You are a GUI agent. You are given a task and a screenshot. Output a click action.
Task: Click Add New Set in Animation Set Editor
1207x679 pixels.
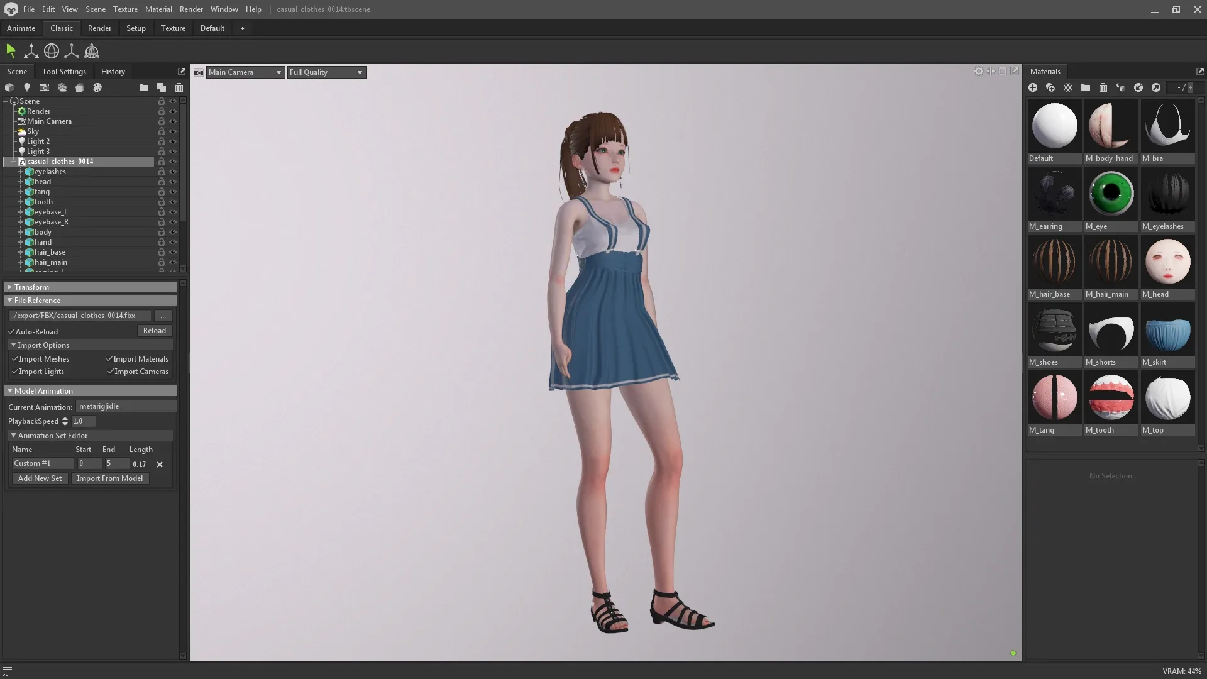[x=40, y=478]
